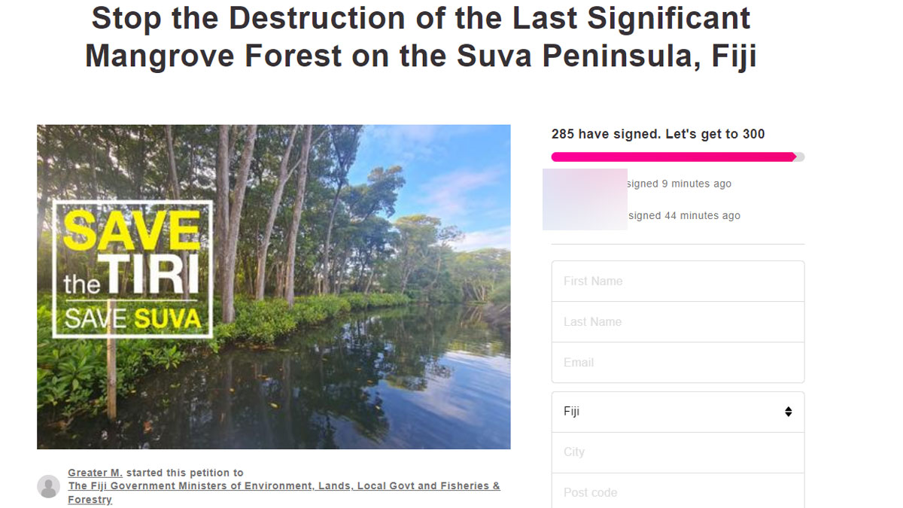Screen dimensions: 903x508
Task: Click the Save the Tiri logo overlay
Action: (x=132, y=269)
